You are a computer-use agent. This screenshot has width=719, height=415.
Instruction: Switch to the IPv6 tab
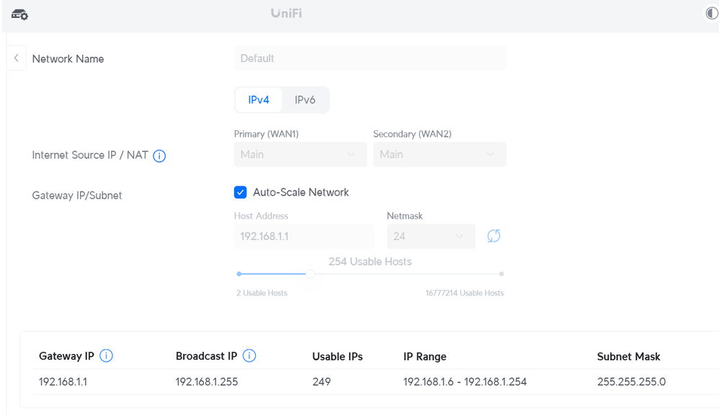tap(305, 100)
